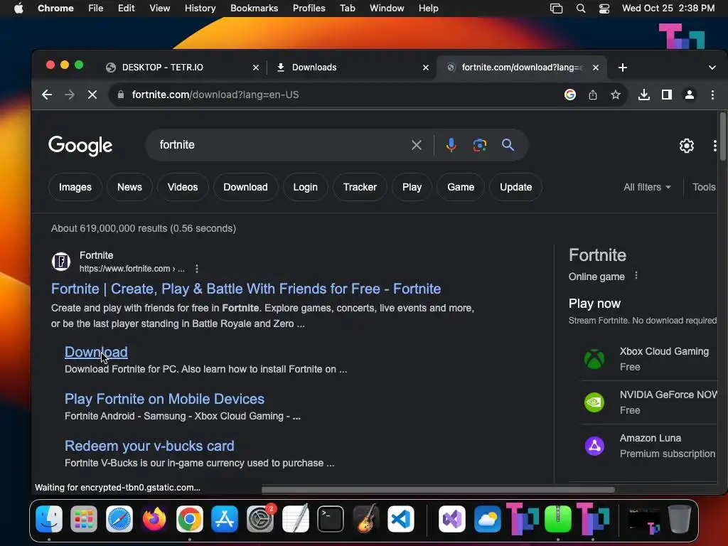
Task: Select the Login filter chip
Action: [306, 187]
